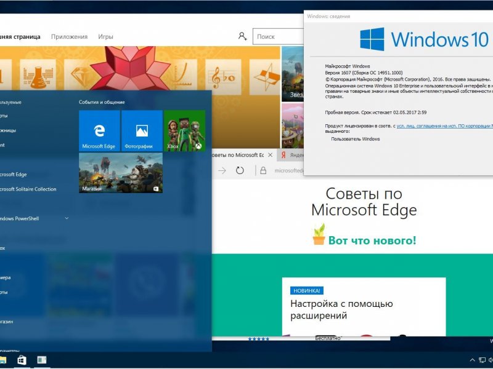Show hidden icons in the system tray
The width and height of the screenshot is (493, 369).
[472, 360]
